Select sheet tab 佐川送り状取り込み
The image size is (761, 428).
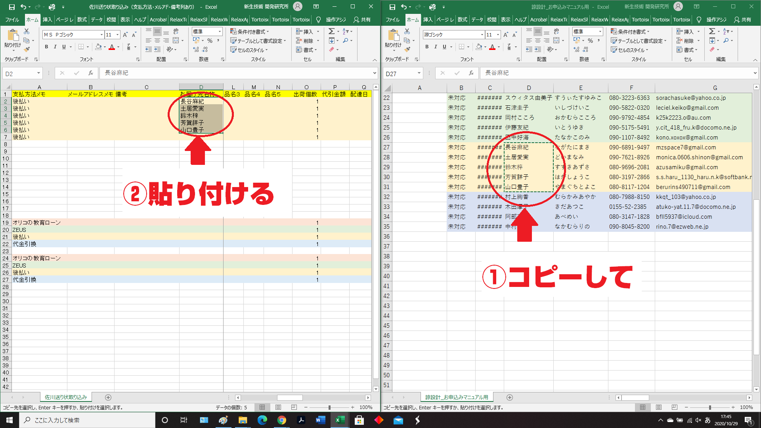coord(66,397)
